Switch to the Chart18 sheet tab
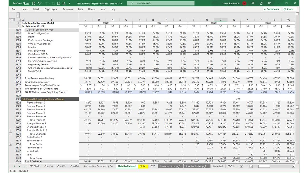The width and height of the screenshot is (308, 173). click(49, 166)
